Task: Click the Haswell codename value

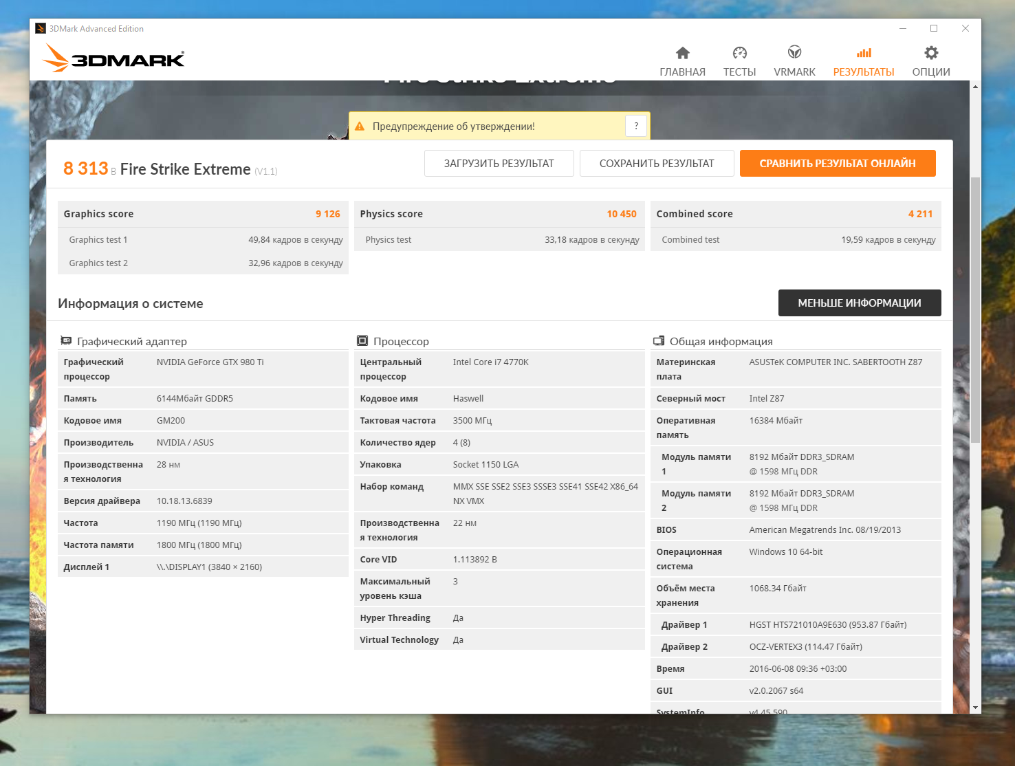Action: [x=468, y=399]
